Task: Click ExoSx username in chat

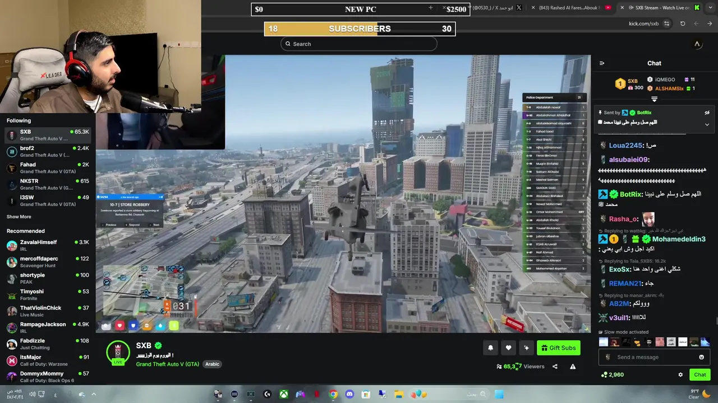Action: (x=620, y=269)
